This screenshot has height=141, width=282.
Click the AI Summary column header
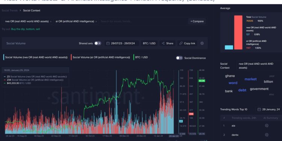(x=271, y=118)
